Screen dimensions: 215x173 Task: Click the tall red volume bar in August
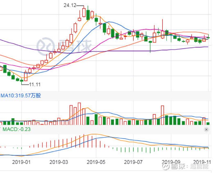162,115
